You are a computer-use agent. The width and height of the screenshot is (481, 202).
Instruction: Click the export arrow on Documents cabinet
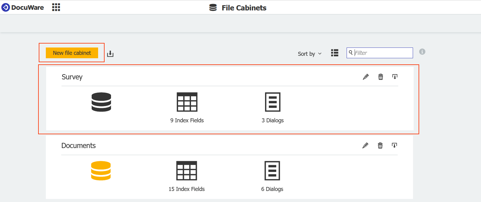[395, 145]
